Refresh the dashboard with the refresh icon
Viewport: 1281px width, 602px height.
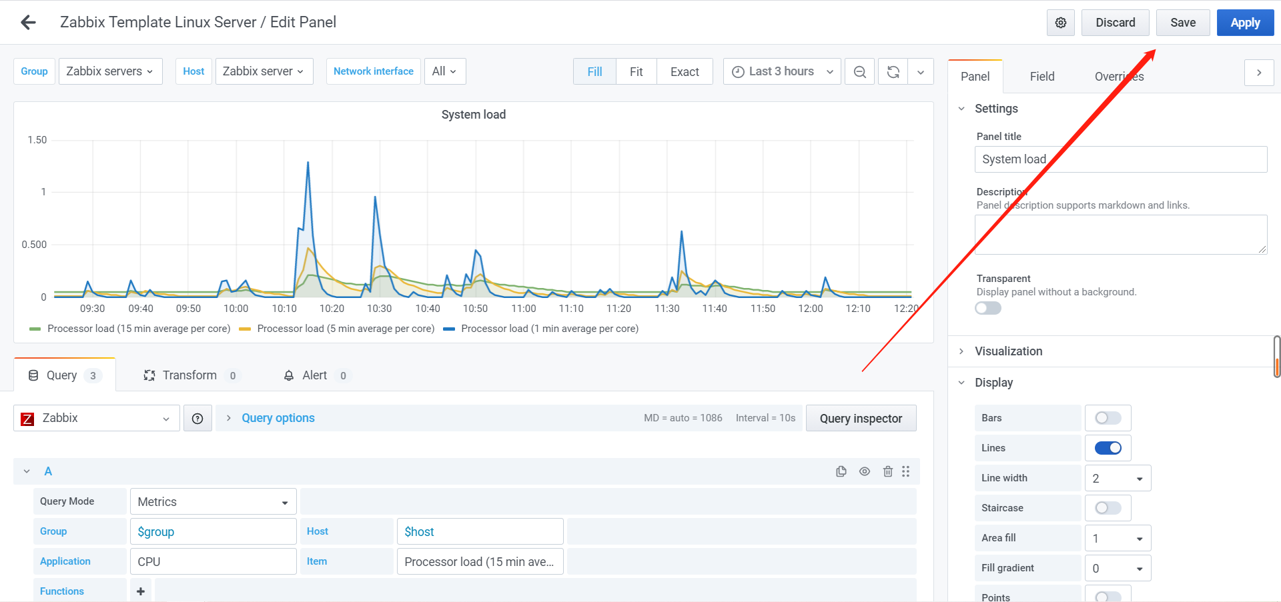tap(893, 72)
